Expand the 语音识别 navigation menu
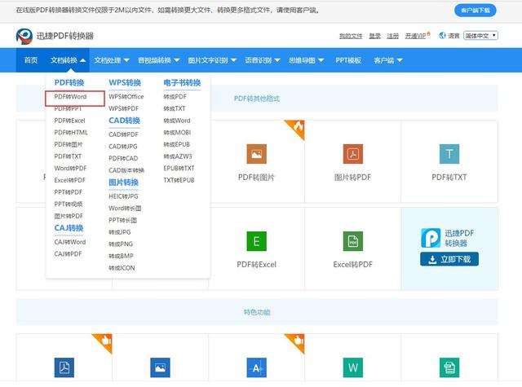 click(x=263, y=60)
